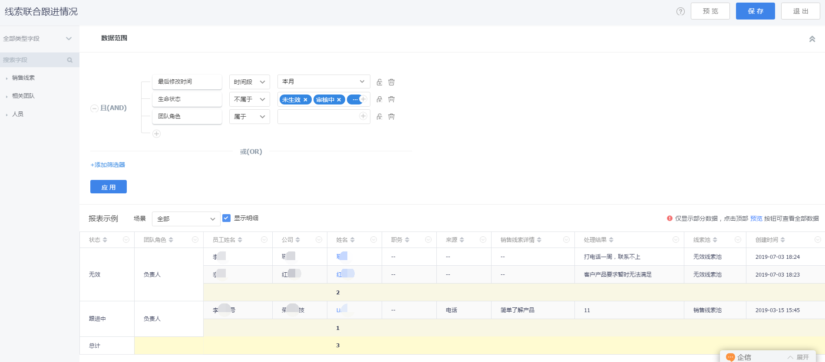This screenshot has width=825, height=362.
Task: Click the 退出 button
Action: coord(801,11)
